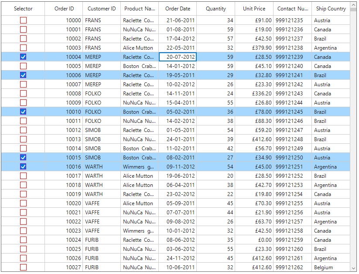Tick the selector box for order 10012
The width and height of the screenshot is (359, 274).
pos(23,130)
